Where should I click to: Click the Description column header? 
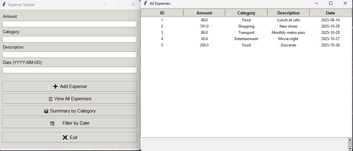[288, 13]
